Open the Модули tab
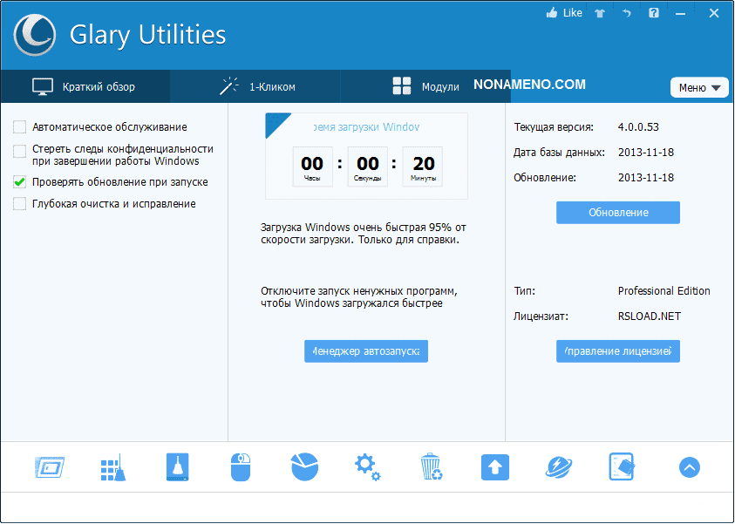 coord(425,86)
